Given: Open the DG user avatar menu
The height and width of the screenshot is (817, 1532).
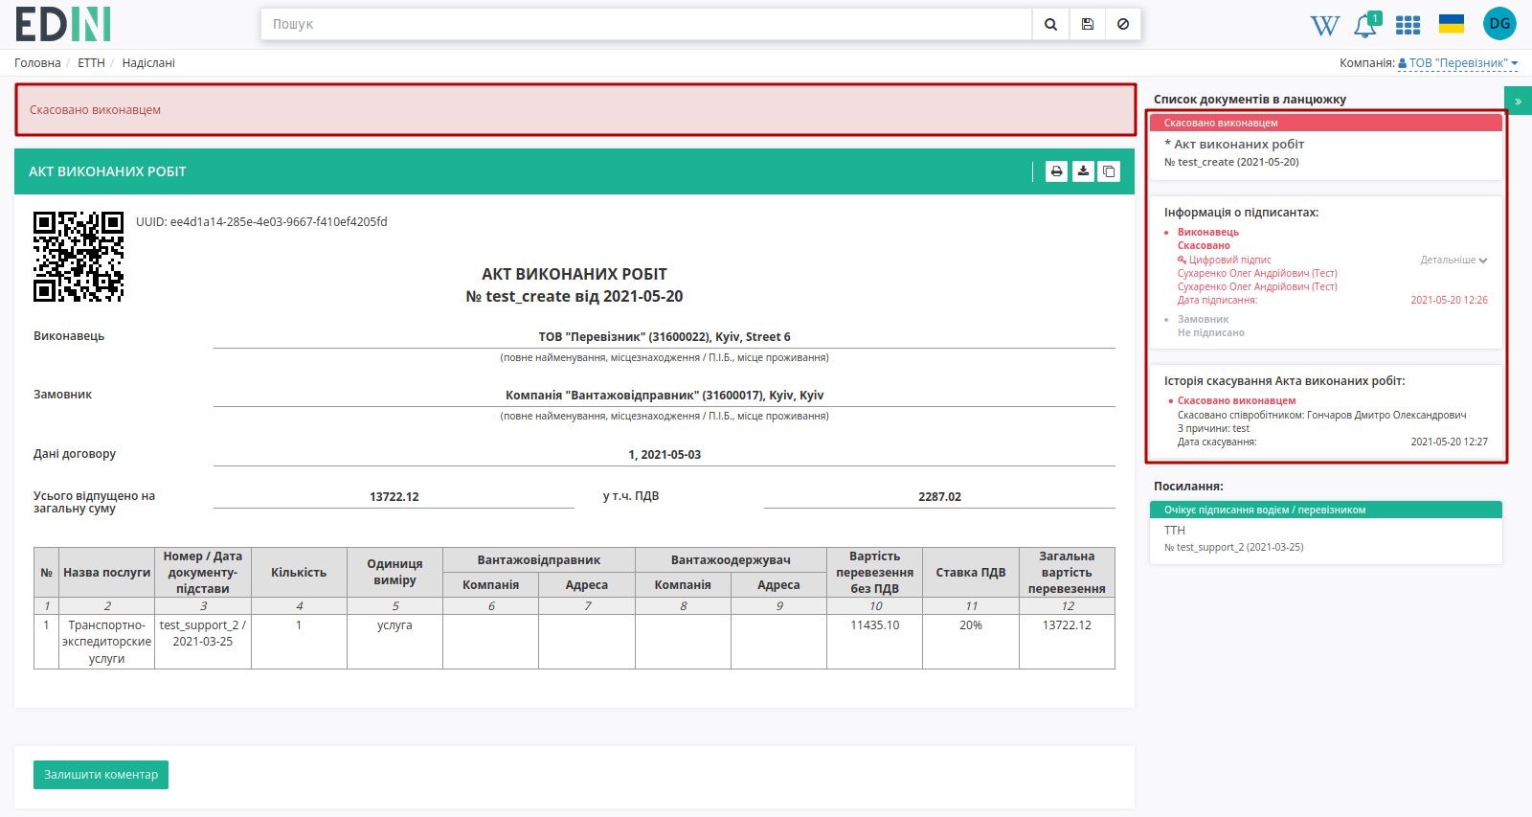Looking at the screenshot, I should (1499, 24).
